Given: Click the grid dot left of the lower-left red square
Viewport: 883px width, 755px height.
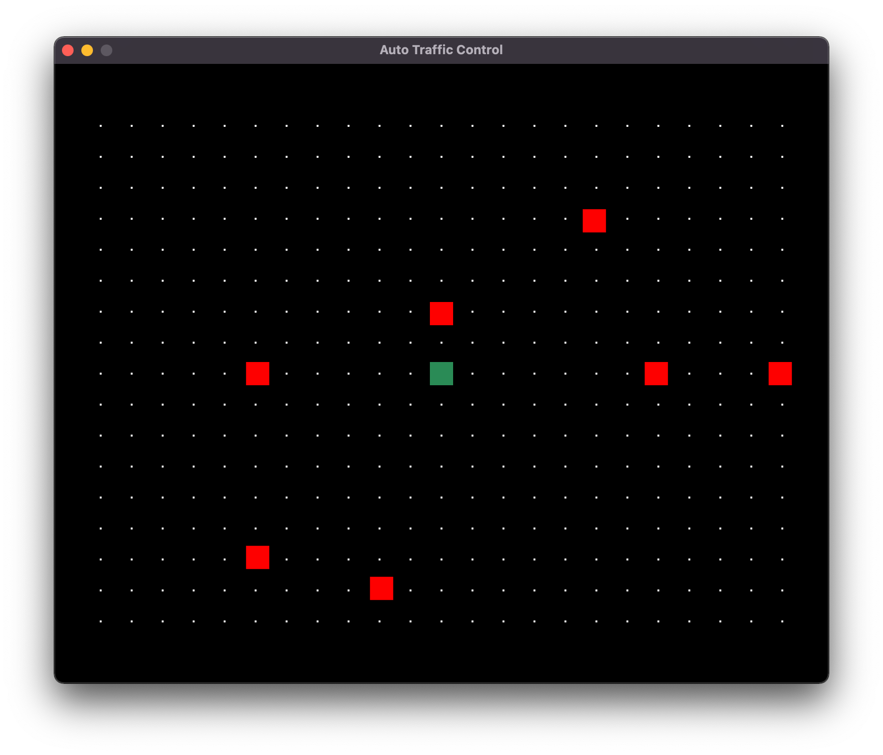Looking at the screenshot, I should pos(224,558).
